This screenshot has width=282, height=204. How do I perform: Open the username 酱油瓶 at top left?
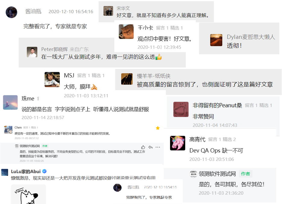click(x=33, y=11)
